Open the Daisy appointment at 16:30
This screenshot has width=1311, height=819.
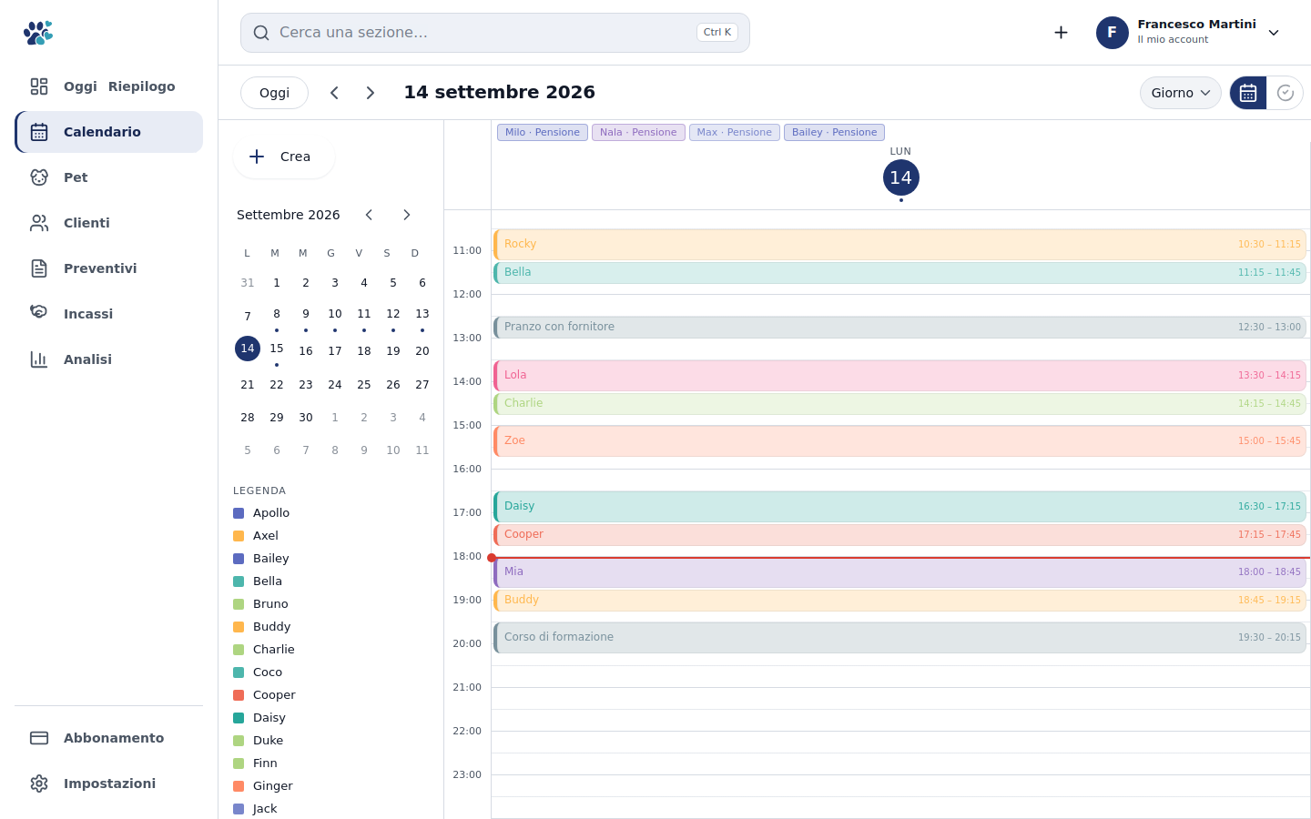click(899, 507)
